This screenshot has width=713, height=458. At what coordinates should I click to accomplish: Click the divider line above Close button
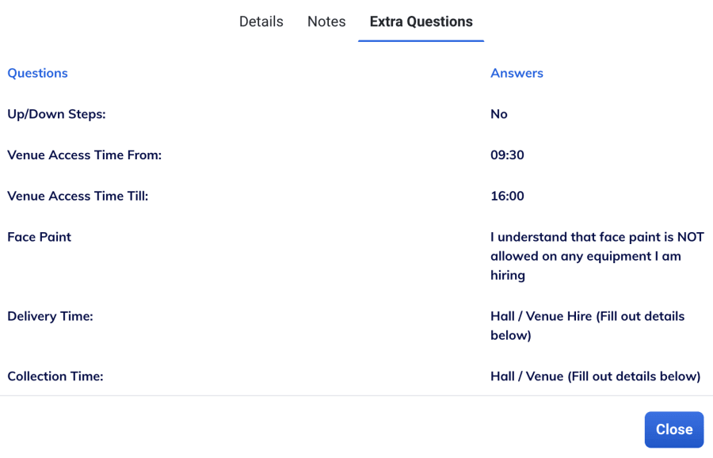tap(356, 395)
